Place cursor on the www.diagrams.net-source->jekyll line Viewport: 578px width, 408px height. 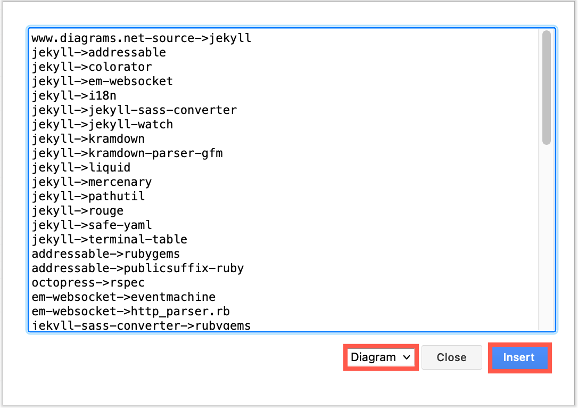point(141,38)
